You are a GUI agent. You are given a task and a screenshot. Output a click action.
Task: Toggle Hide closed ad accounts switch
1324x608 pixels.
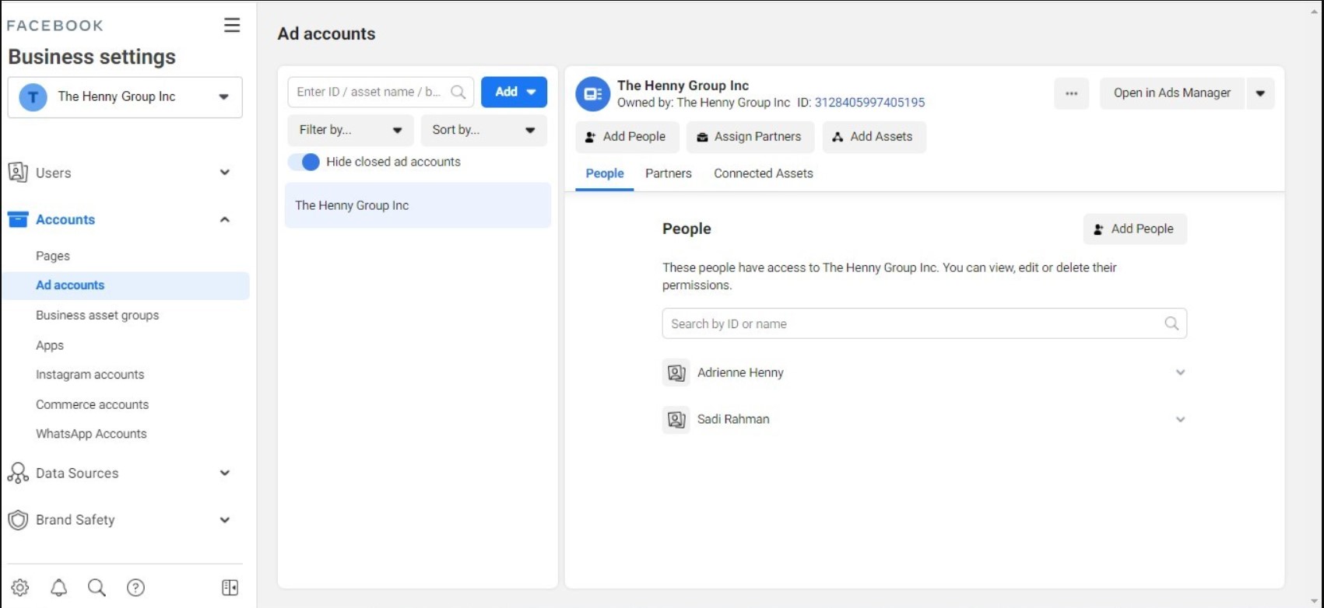coord(304,162)
